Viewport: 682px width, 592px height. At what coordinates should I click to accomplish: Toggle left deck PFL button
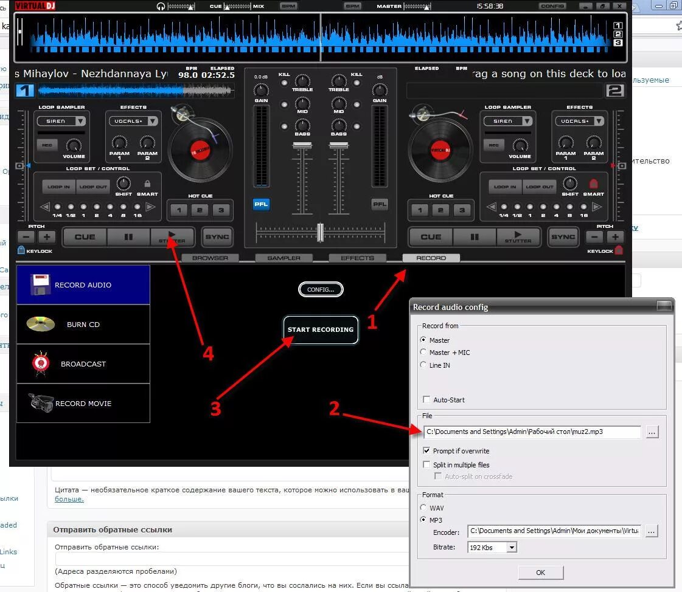tap(261, 204)
